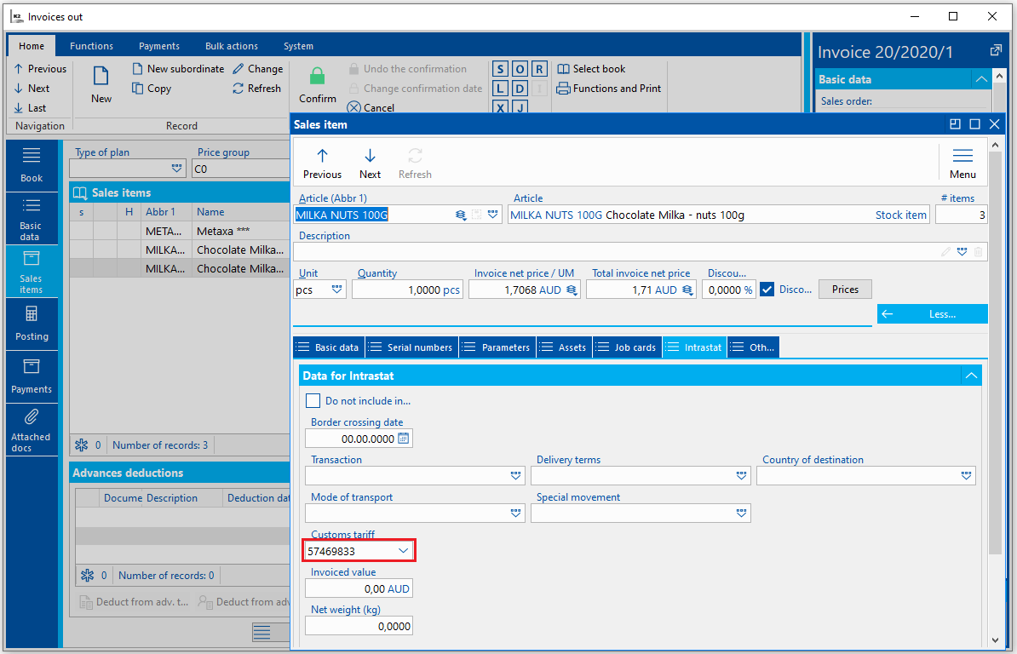This screenshot has height=654, width=1017.
Task: Open the Book sidebar panel
Action: [32, 164]
